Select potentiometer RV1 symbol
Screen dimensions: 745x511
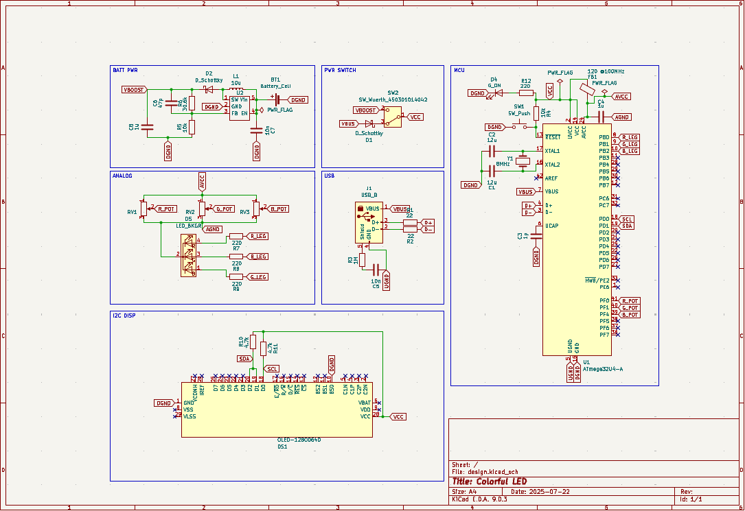(x=144, y=209)
